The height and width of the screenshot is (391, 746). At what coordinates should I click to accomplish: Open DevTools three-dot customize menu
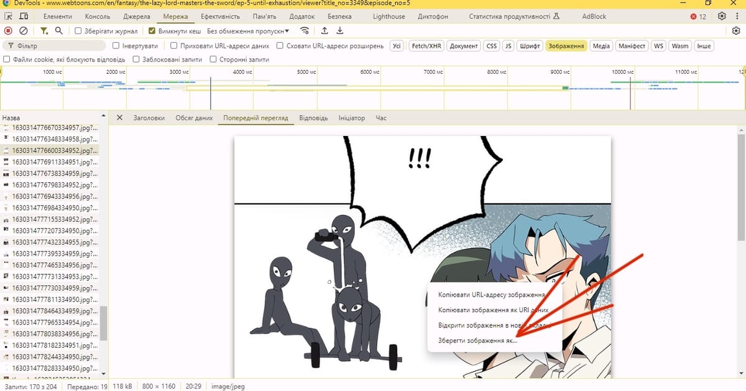pos(737,17)
